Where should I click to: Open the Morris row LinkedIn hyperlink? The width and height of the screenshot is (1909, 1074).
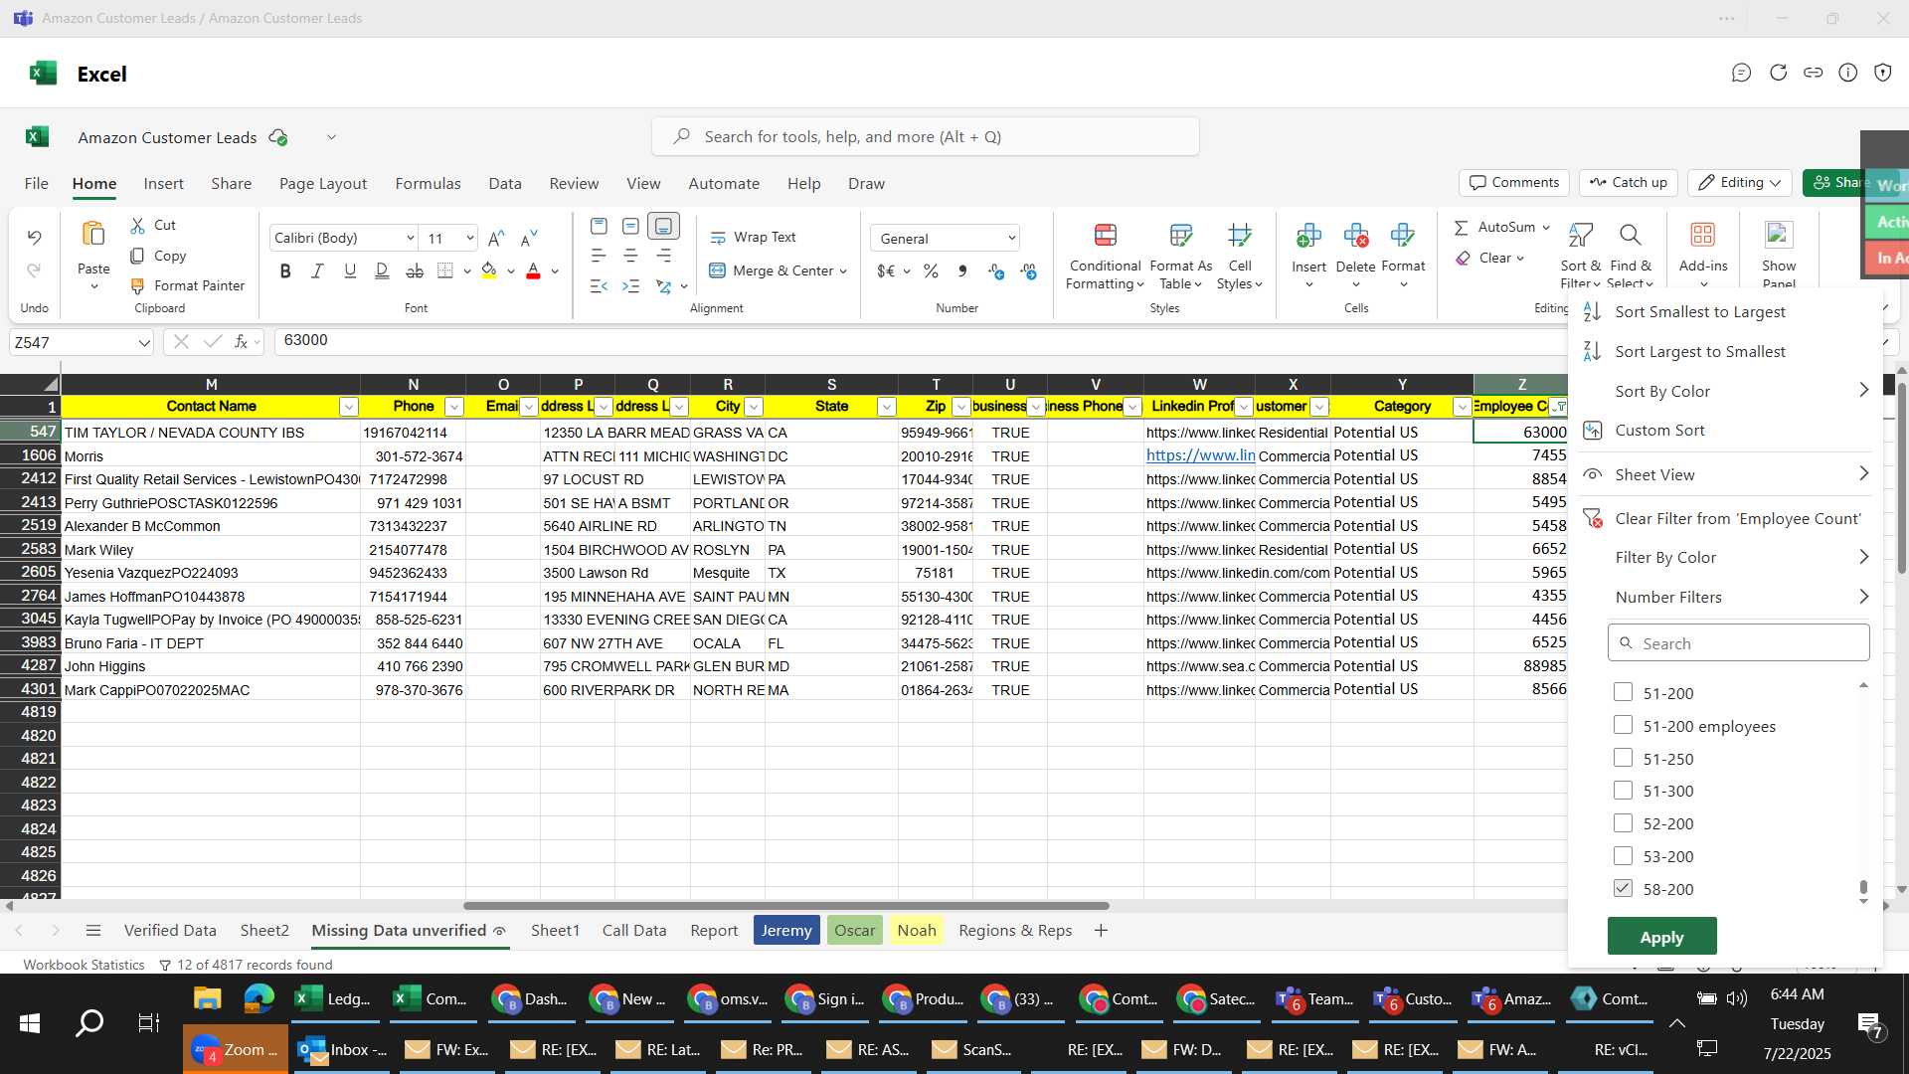click(x=1200, y=455)
